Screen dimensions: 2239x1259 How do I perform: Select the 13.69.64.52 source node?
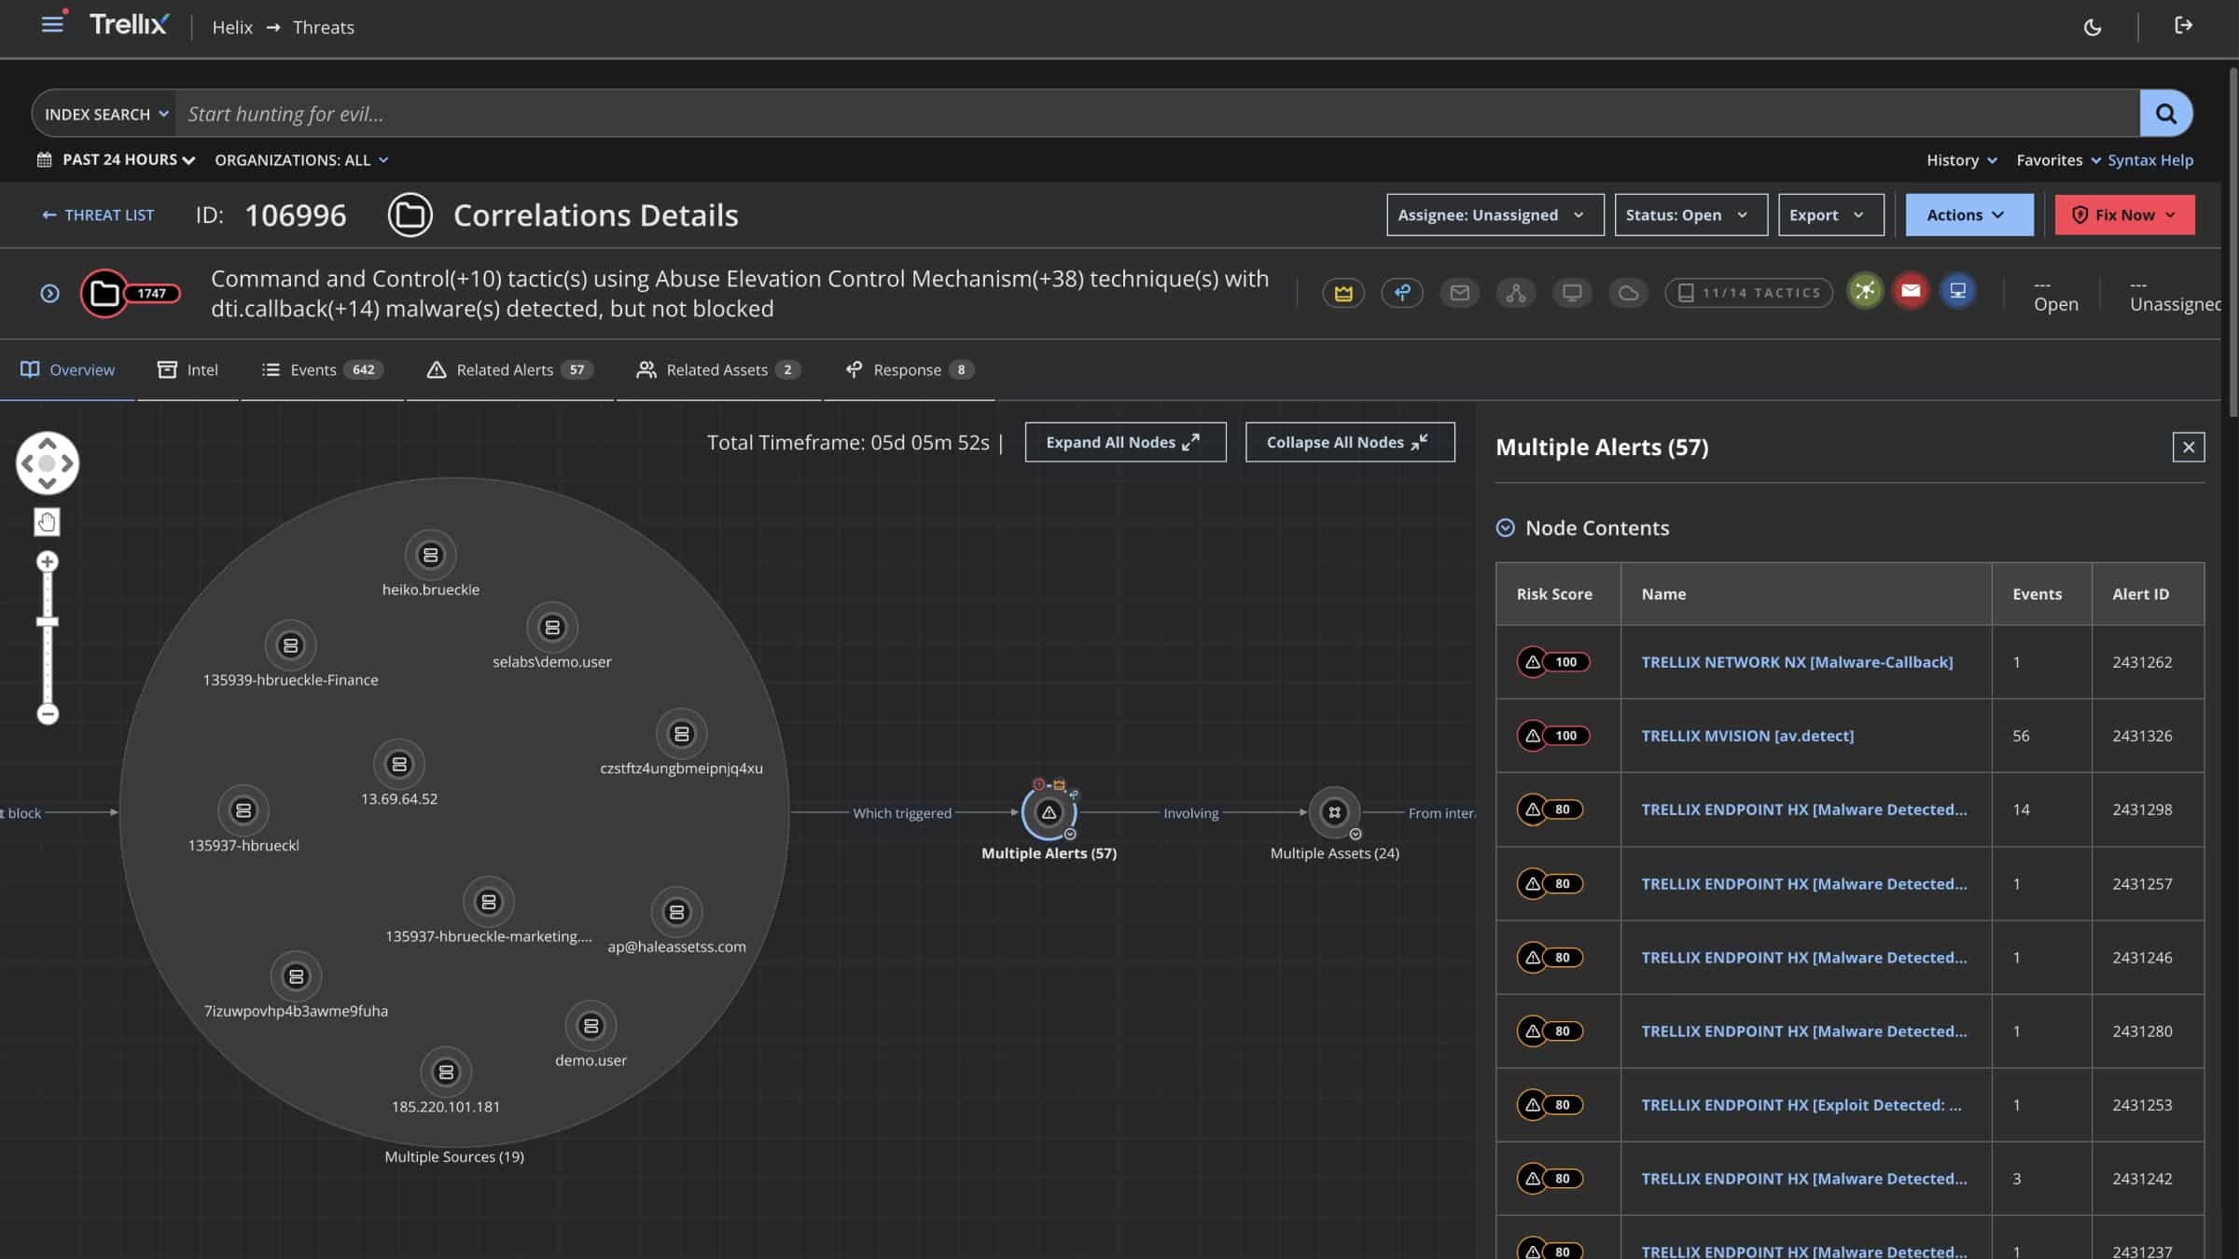399,765
